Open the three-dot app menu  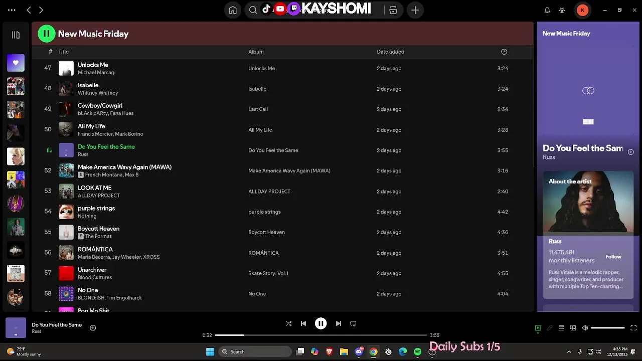pyautogui.click(x=12, y=10)
